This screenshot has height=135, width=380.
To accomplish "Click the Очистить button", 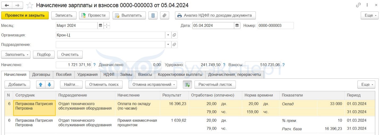I will point(70,54).
